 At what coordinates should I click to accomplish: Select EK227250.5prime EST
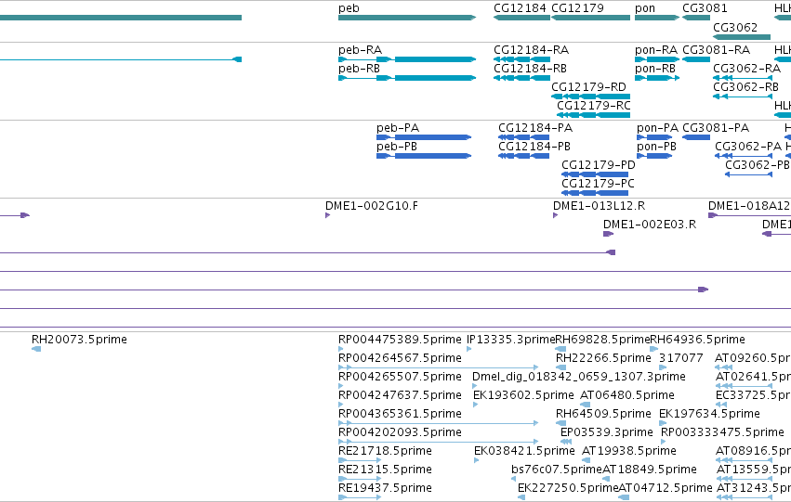521,498
